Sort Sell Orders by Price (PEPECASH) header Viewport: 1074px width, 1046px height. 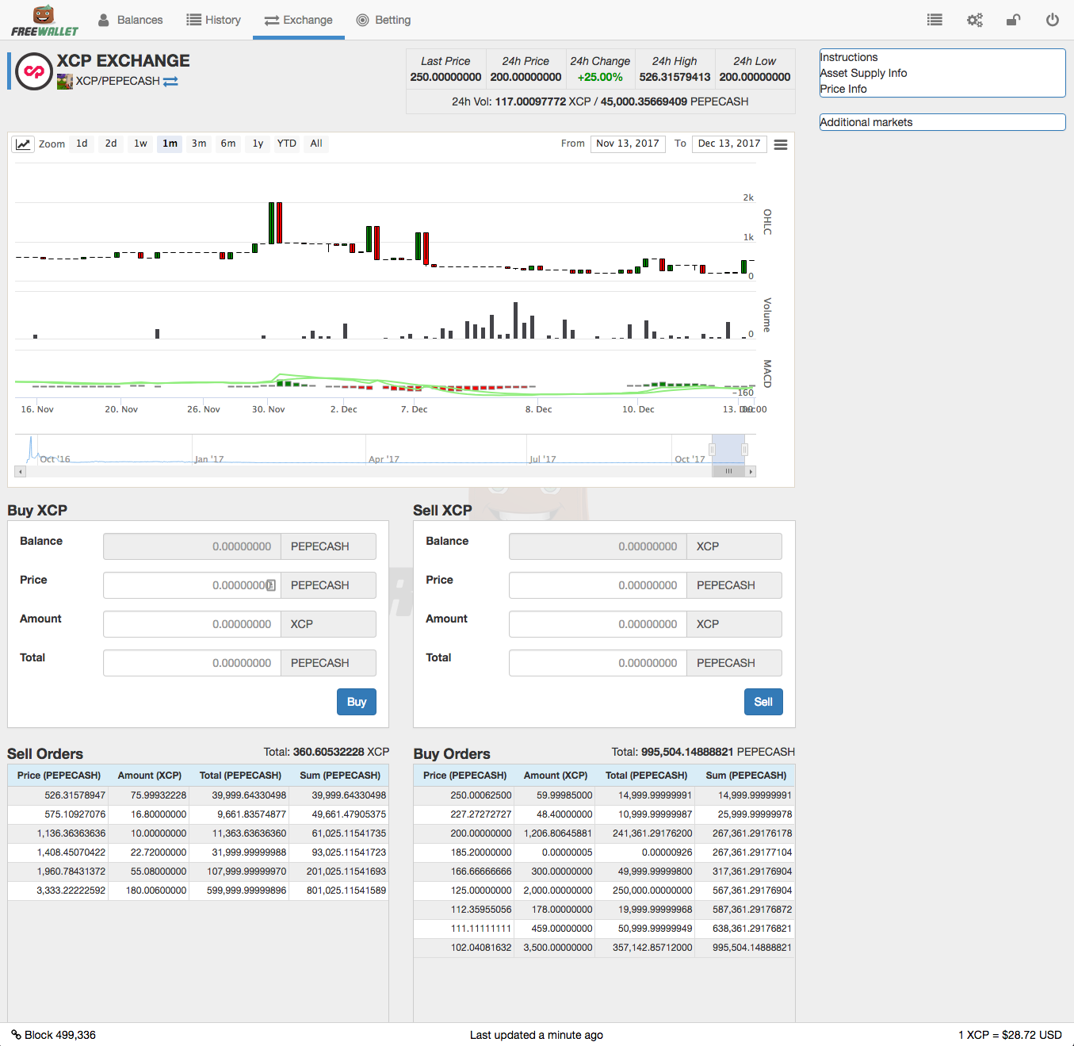point(59,776)
